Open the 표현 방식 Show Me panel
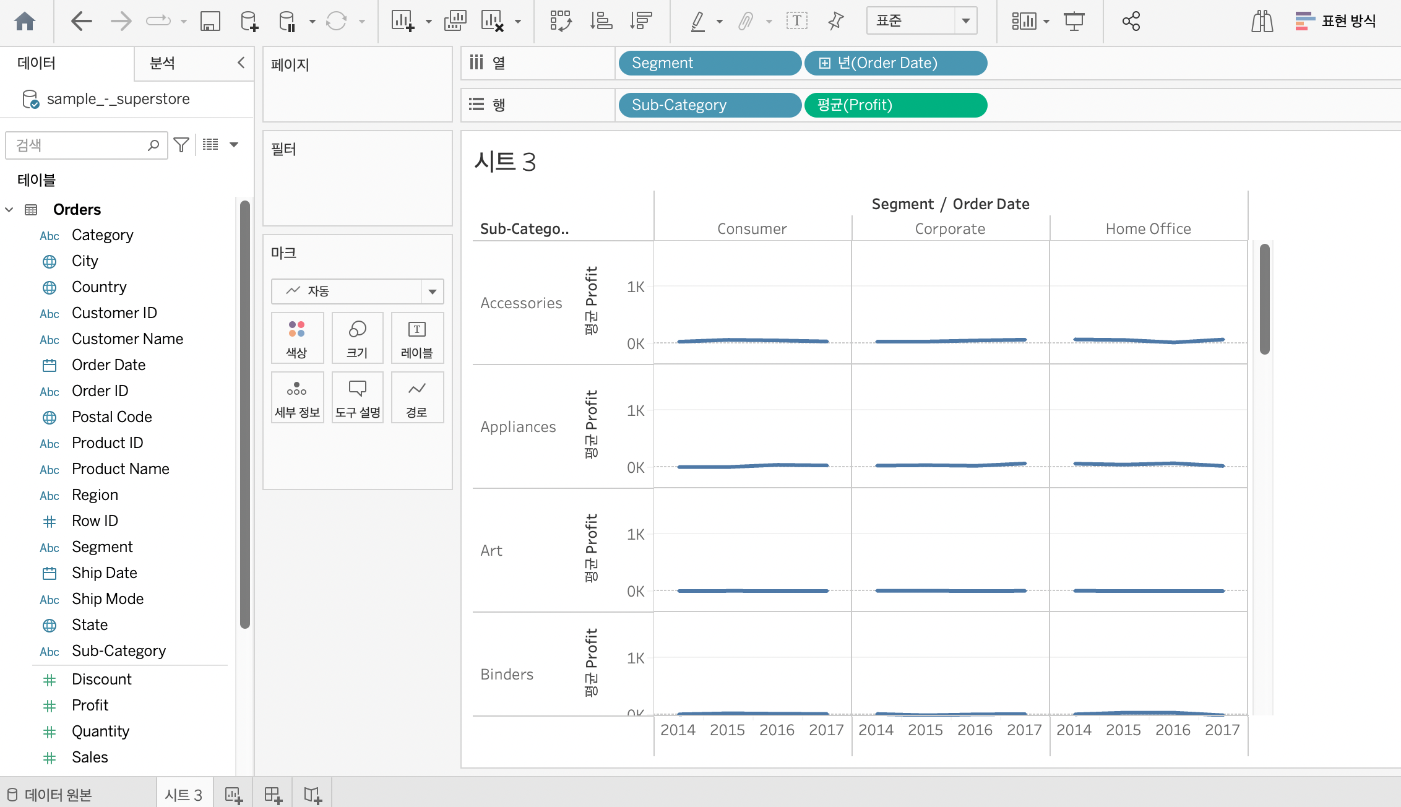This screenshot has height=807, width=1401. click(x=1336, y=22)
